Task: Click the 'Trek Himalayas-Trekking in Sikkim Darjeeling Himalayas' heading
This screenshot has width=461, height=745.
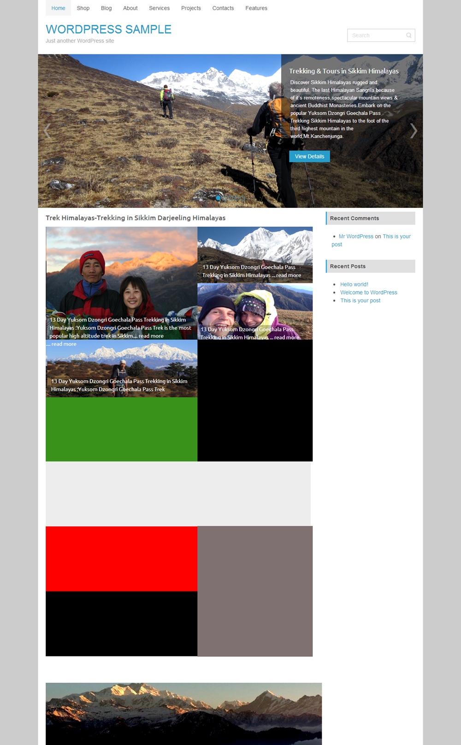Action: click(x=136, y=218)
